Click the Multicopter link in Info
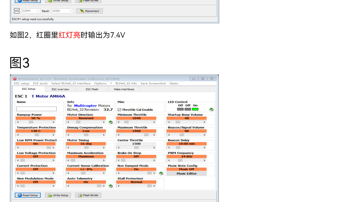The image size is (348, 202). 86,106
